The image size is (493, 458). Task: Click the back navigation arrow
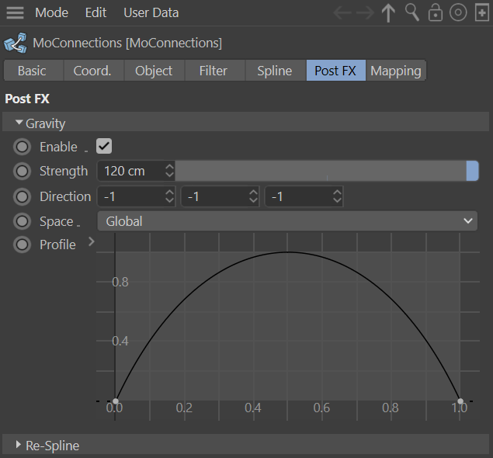342,12
